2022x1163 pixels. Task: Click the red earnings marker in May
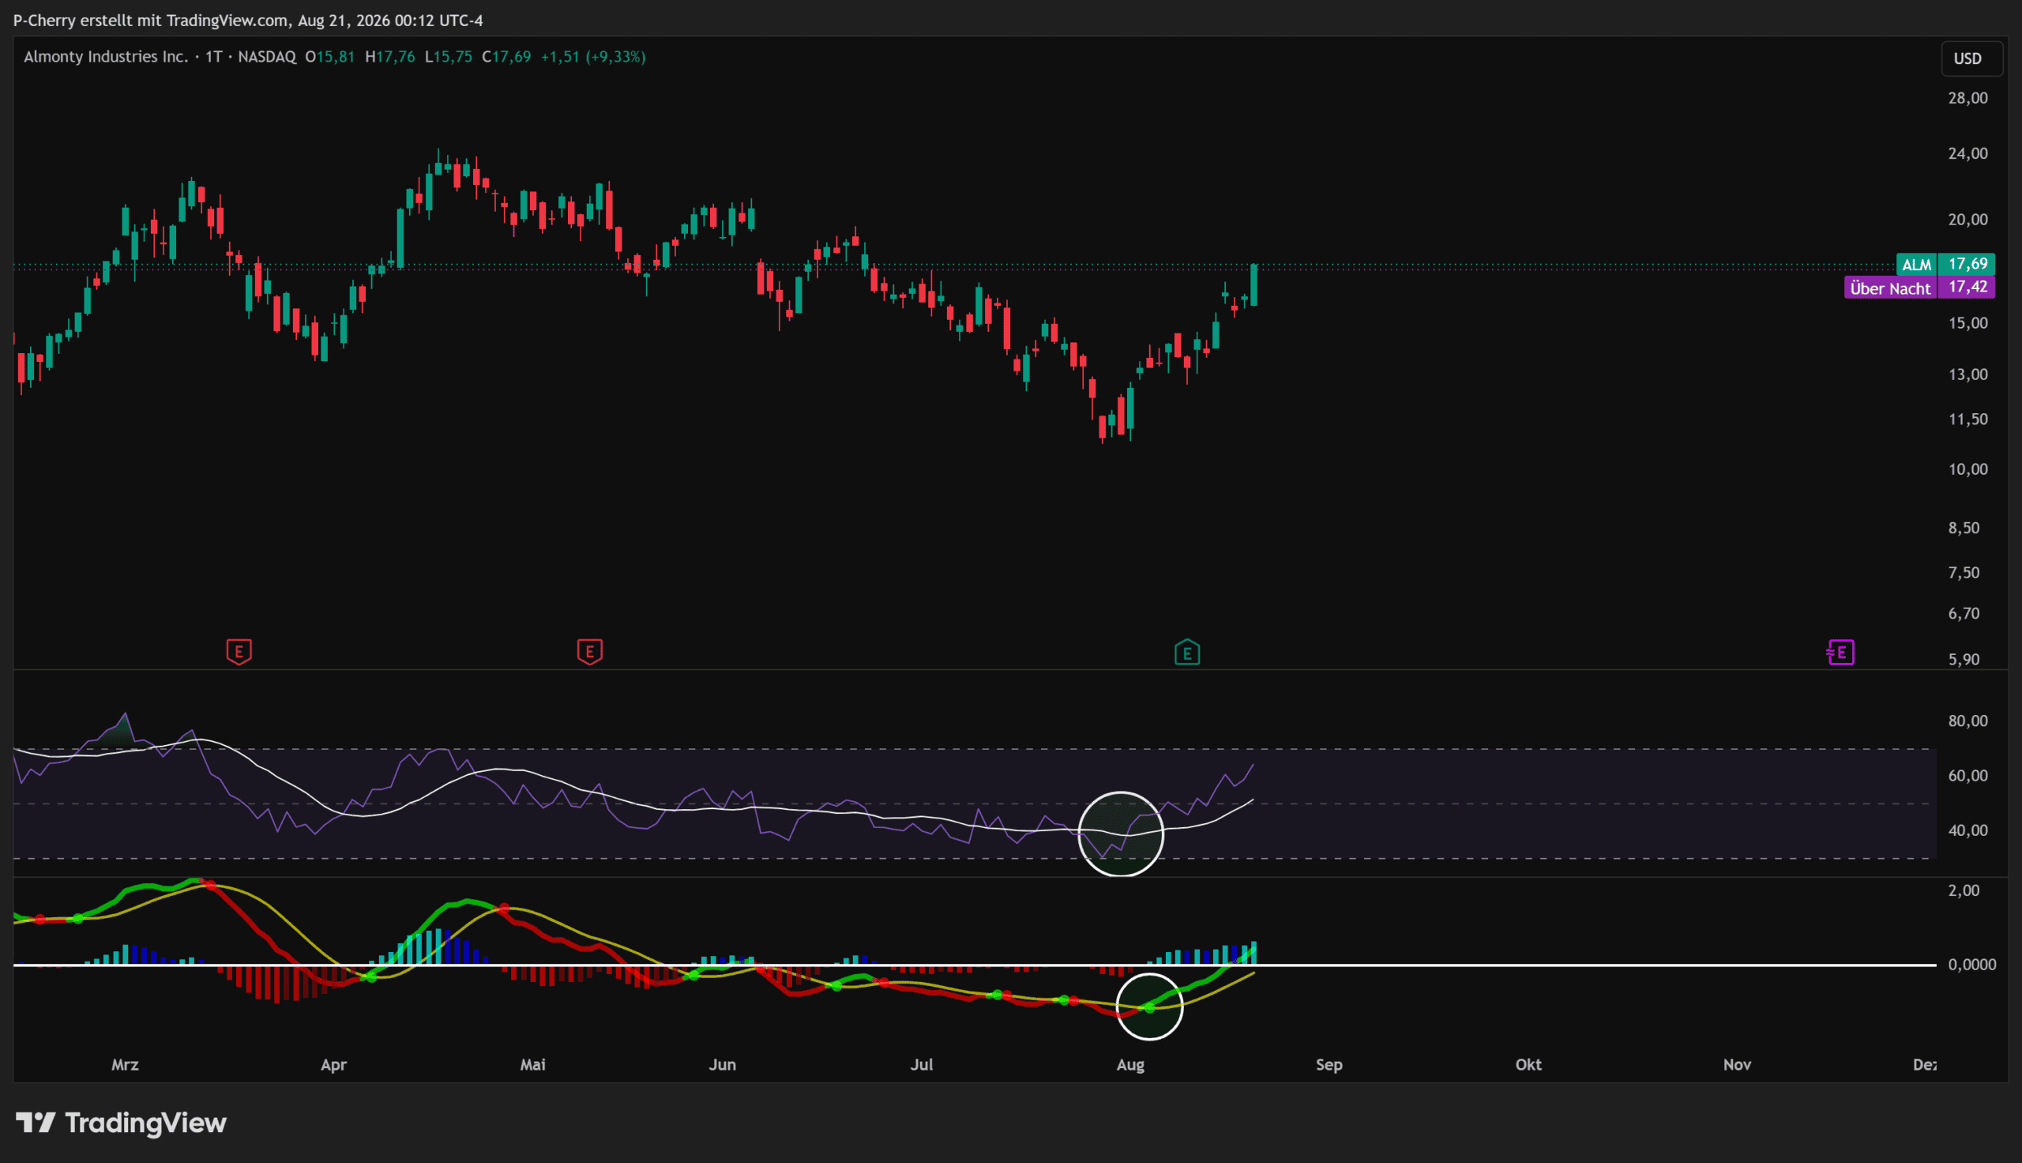[x=590, y=652]
